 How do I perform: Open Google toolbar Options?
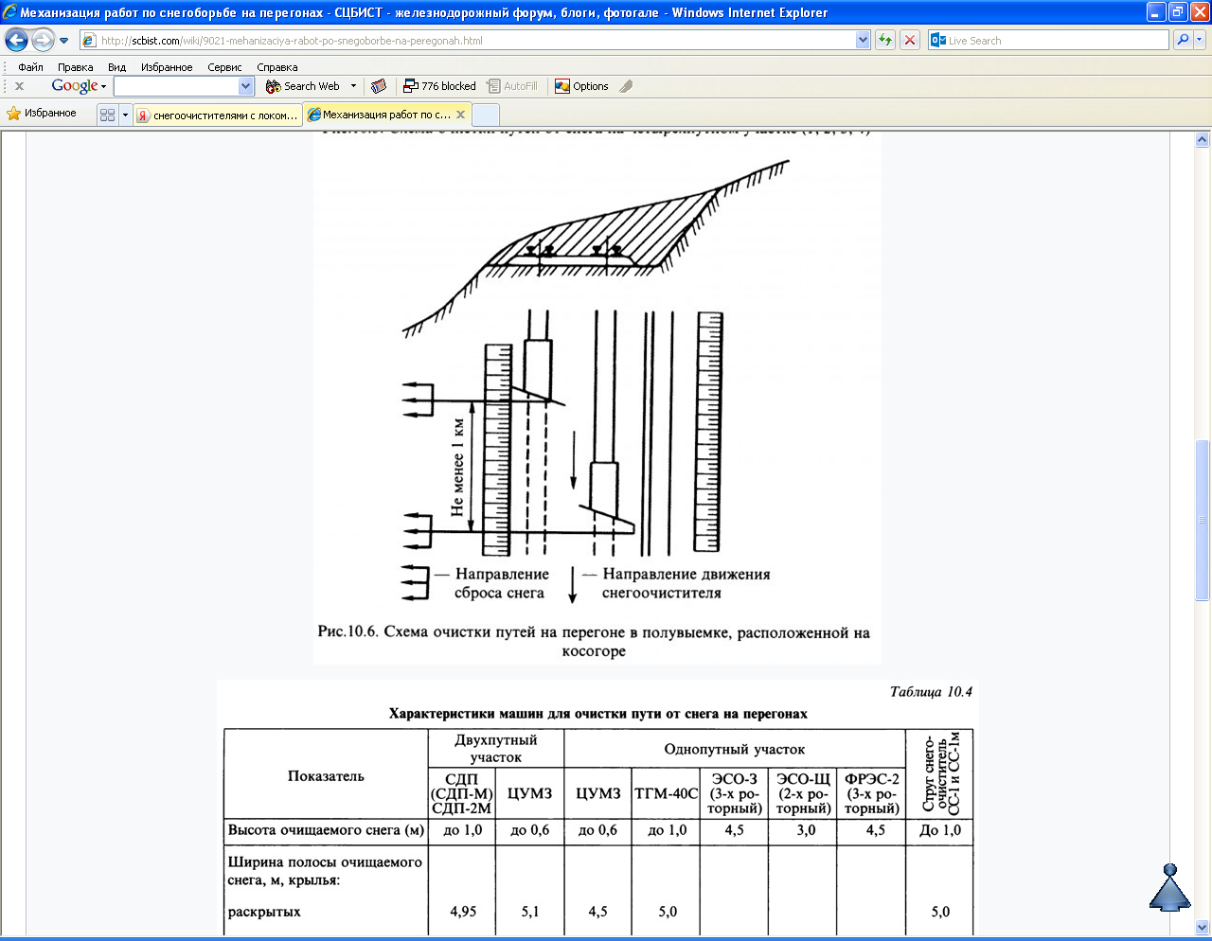581,86
